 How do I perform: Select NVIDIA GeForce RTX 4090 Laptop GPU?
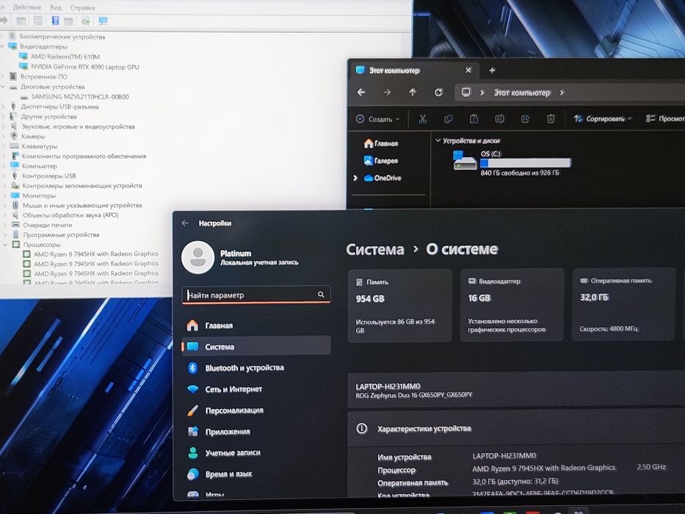click(84, 67)
